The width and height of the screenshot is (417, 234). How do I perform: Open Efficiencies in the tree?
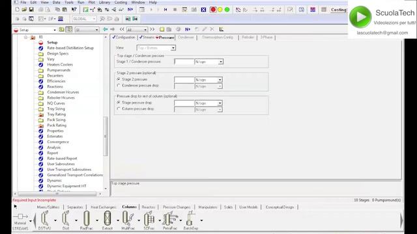(56, 81)
